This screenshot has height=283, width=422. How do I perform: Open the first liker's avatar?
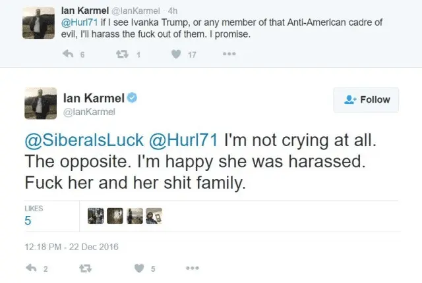click(95, 216)
